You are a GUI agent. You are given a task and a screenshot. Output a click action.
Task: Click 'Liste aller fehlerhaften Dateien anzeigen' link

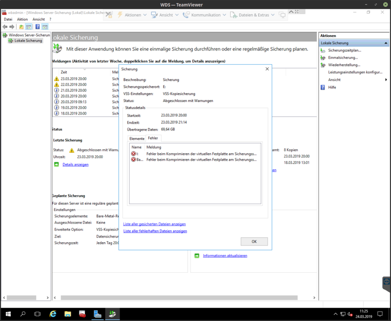coord(155,231)
